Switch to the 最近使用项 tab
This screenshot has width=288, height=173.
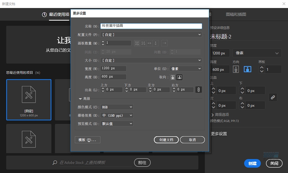[56, 15]
